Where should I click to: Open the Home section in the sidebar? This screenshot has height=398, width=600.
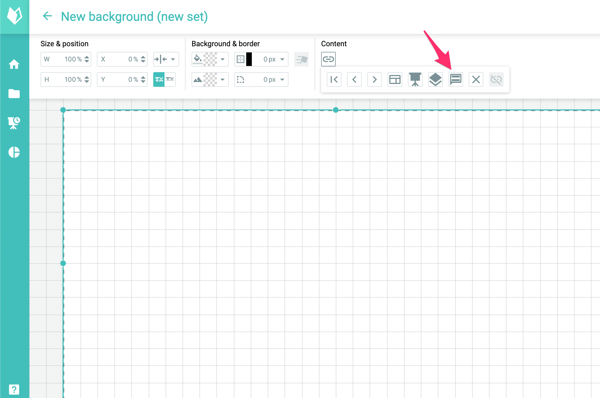pyautogui.click(x=14, y=64)
